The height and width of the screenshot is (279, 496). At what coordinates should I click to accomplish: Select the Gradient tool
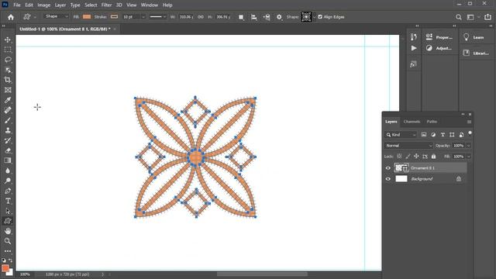(8, 160)
